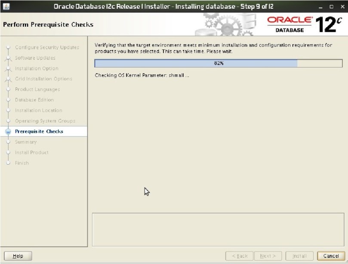Click the Back button
This screenshot has width=348, height=264.
point(239,256)
